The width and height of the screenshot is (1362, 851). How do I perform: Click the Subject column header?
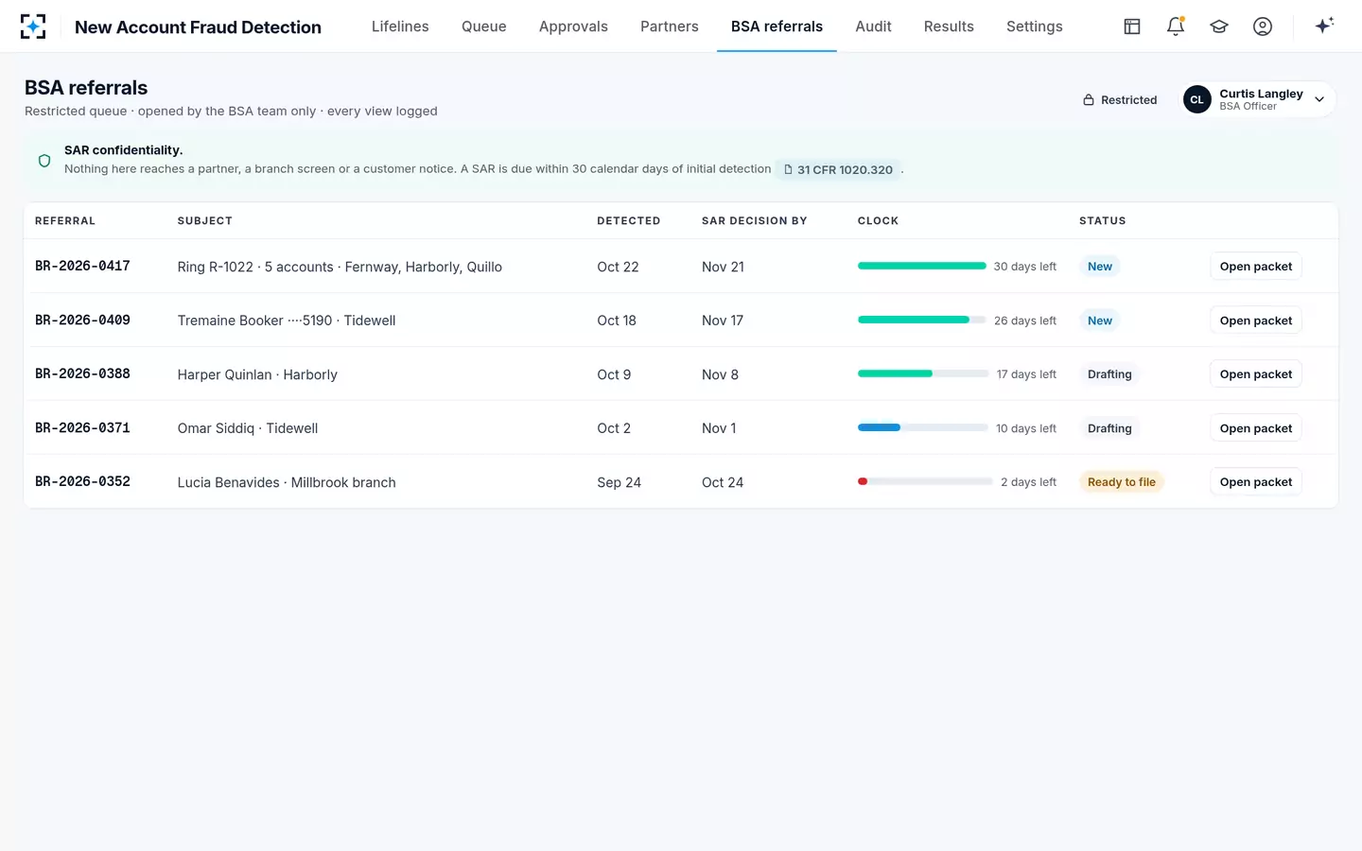point(204,220)
